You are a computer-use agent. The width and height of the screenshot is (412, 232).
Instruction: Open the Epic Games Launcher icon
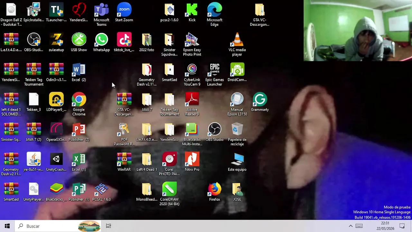click(214, 74)
